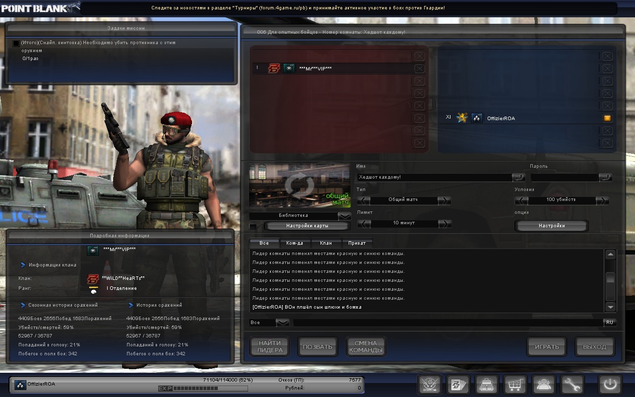Image resolution: width=635 pixels, height=397 pixels.
Task: Open Настройки карты map settings
Action: (x=307, y=226)
